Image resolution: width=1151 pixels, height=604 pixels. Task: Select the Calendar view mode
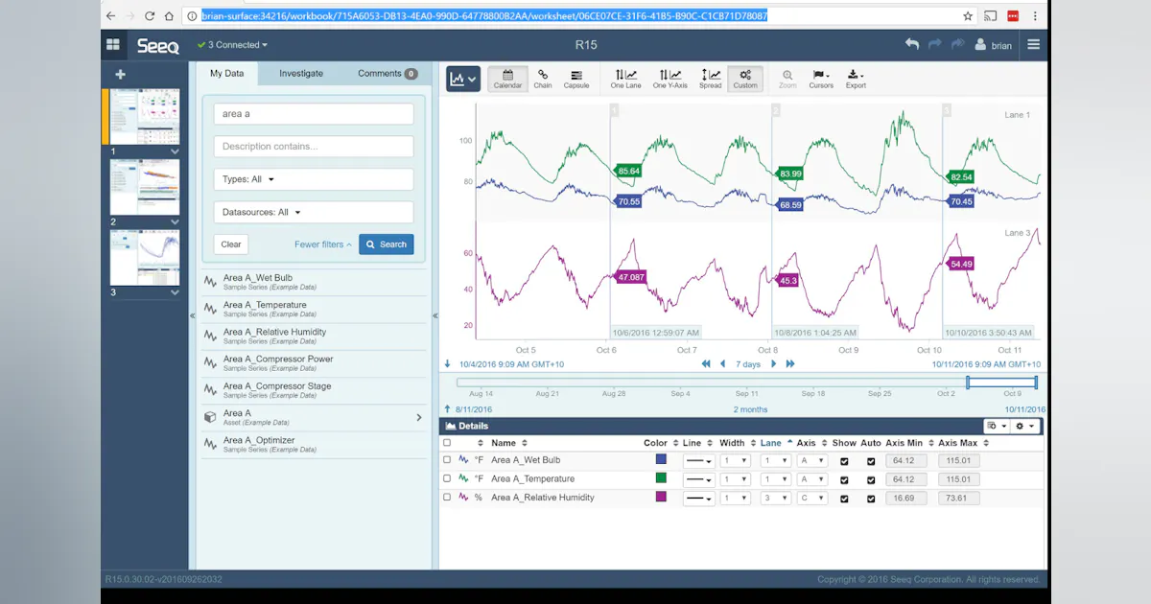pos(507,79)
